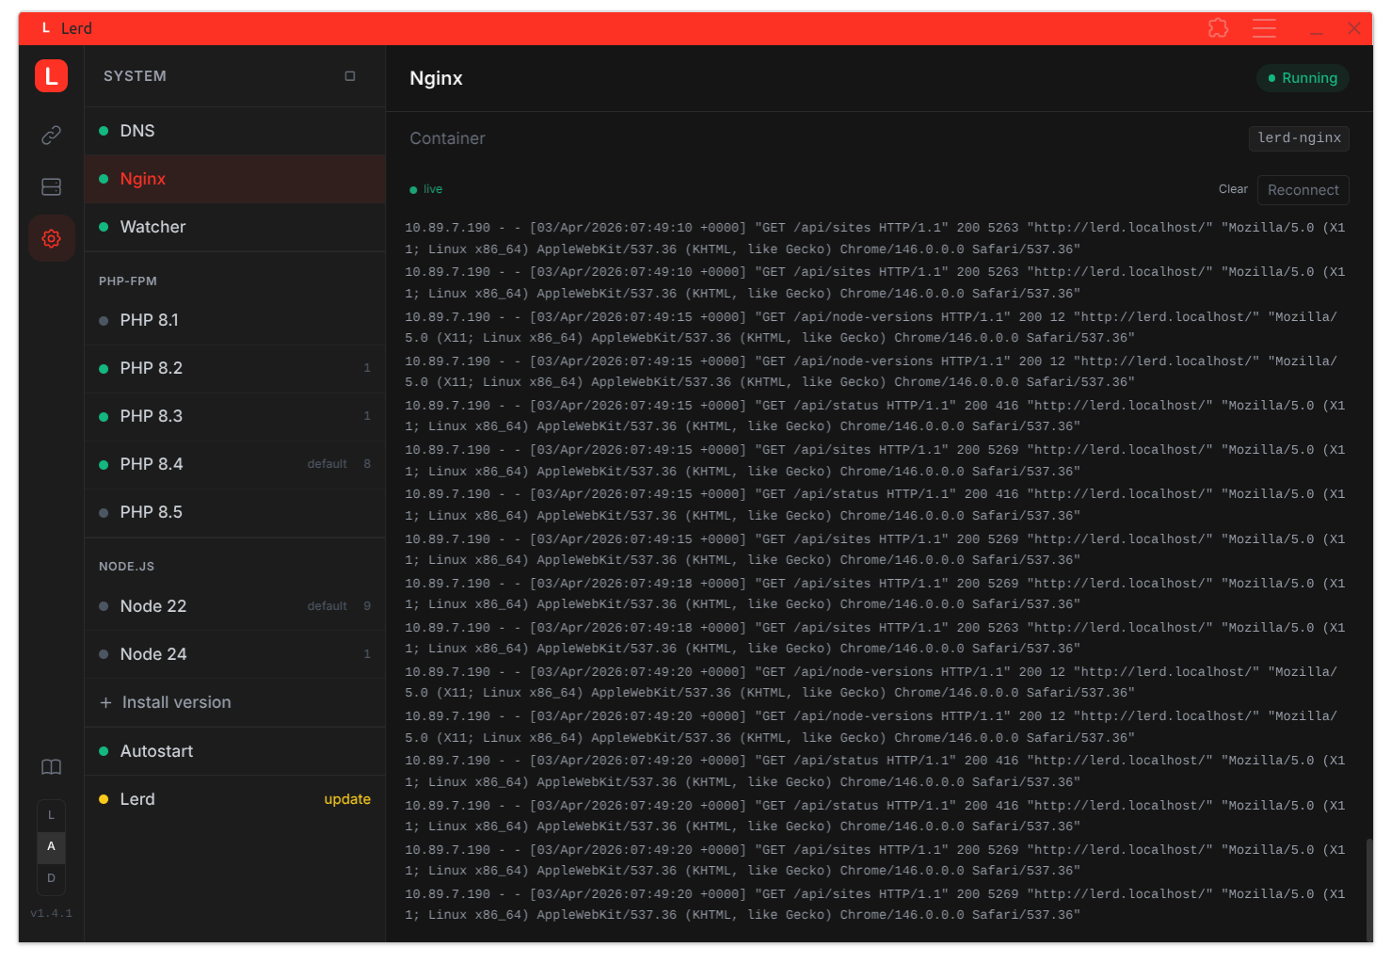Open the Watcher service entry

pos(235,227)
